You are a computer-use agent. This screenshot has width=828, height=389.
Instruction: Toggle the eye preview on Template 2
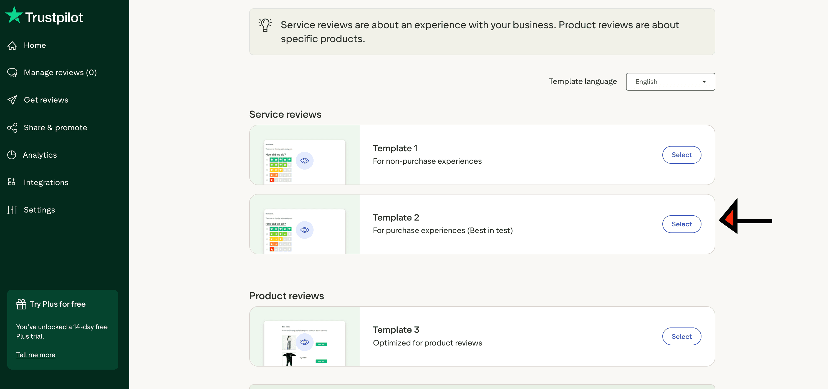[304, 229]
